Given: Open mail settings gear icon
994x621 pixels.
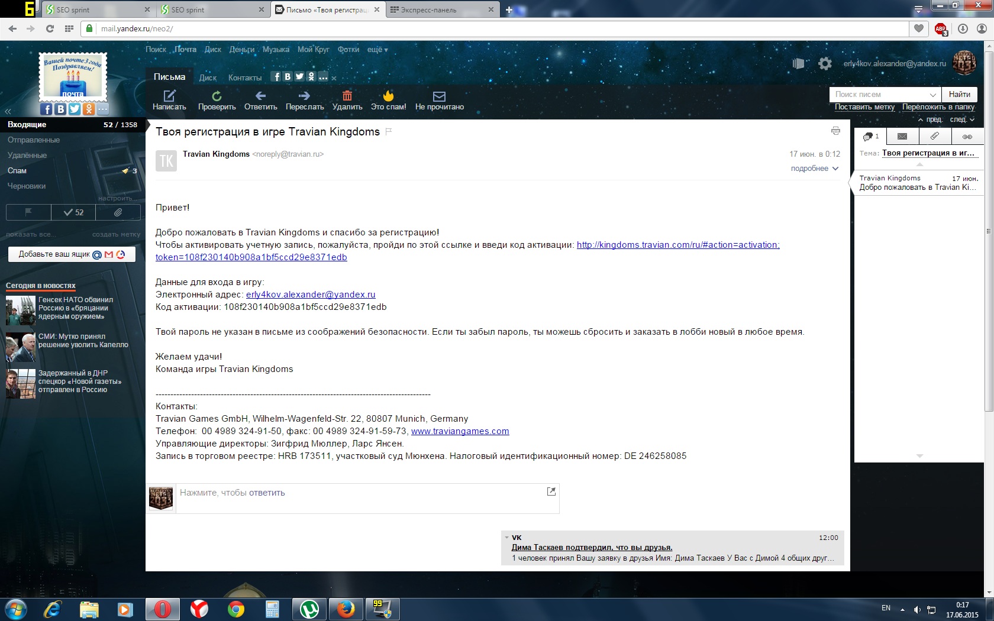Looking at the screenshot, I should pyautogui.click(x=825, y=63).
